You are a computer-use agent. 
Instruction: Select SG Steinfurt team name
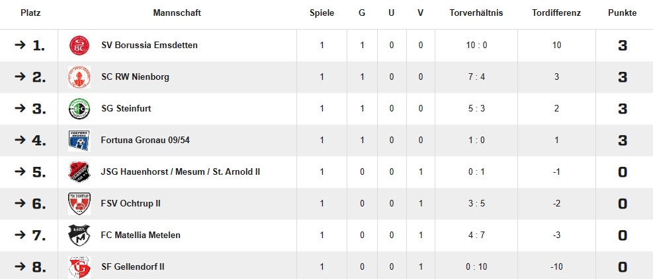(x=126, y=109)
